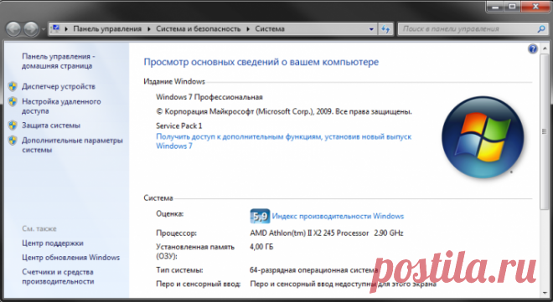Image resolution: width=553 pixels, height=302 pixels.
Task: Open 'Настройка удаленного доступа' link
Action: [61, 106]
